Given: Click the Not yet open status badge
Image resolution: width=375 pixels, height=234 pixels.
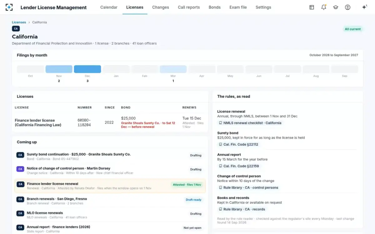Looking at the screenshot, I should [192, 228].
